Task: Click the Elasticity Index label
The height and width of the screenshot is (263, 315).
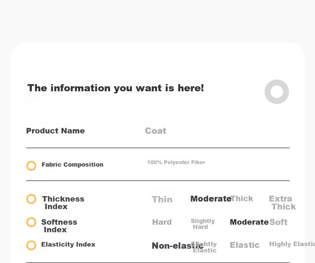Action: pos(68,244)
